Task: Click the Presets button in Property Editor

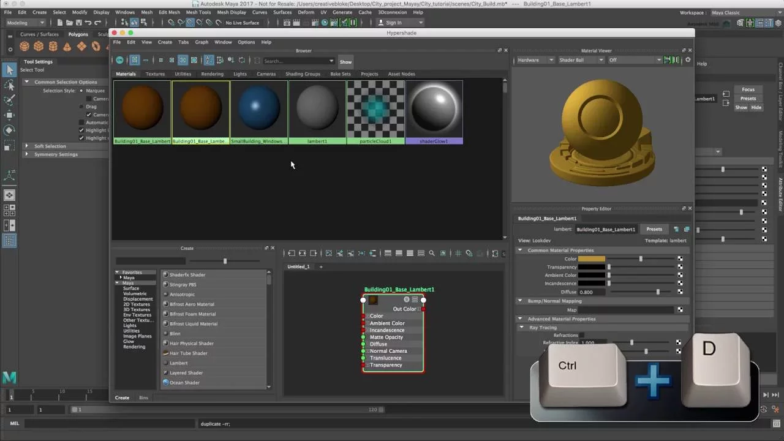Action: [654, 229]
